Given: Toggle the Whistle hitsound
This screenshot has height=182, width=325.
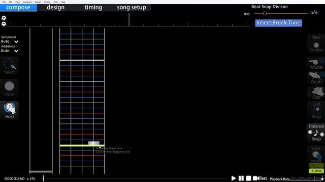Looking at the screenshot, I should 316,63.
